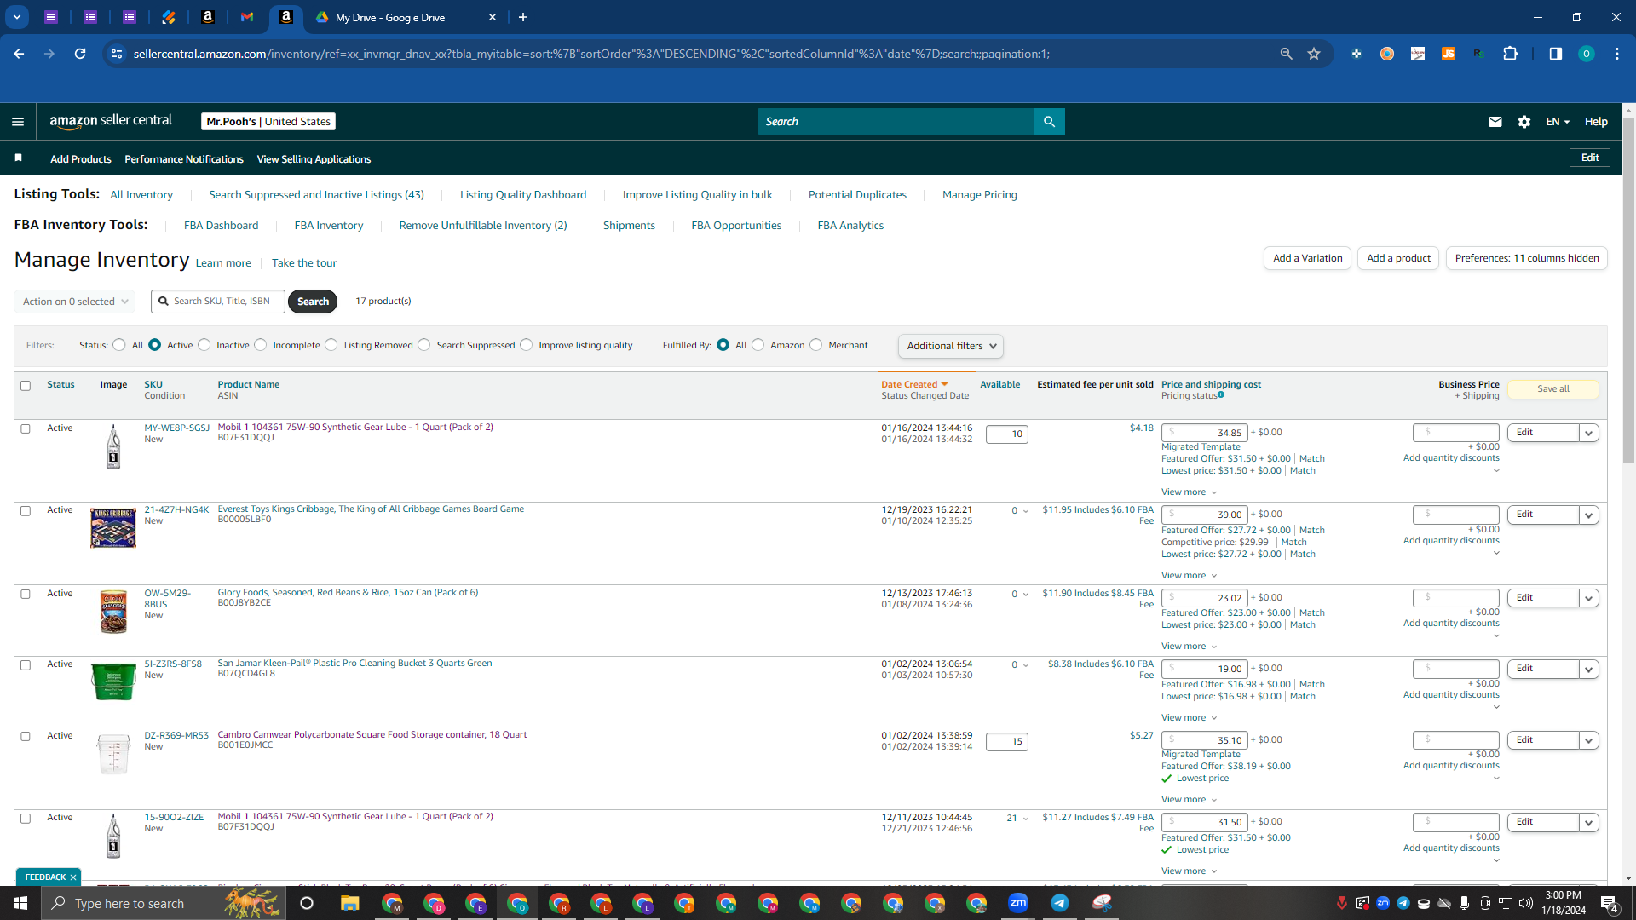Click the bookmark flag icon
This screenshot has height=920, width=1636.
18,158
